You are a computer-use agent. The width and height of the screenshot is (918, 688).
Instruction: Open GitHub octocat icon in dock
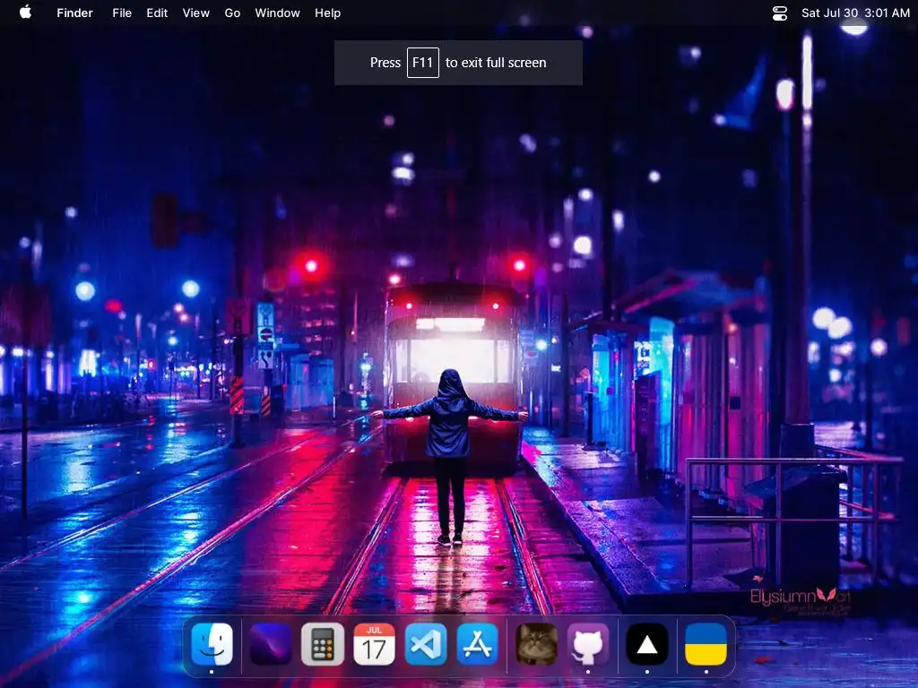coord(588,644)
